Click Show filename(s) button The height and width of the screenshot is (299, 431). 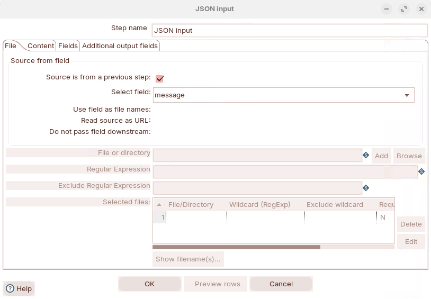tap(188, 259)
